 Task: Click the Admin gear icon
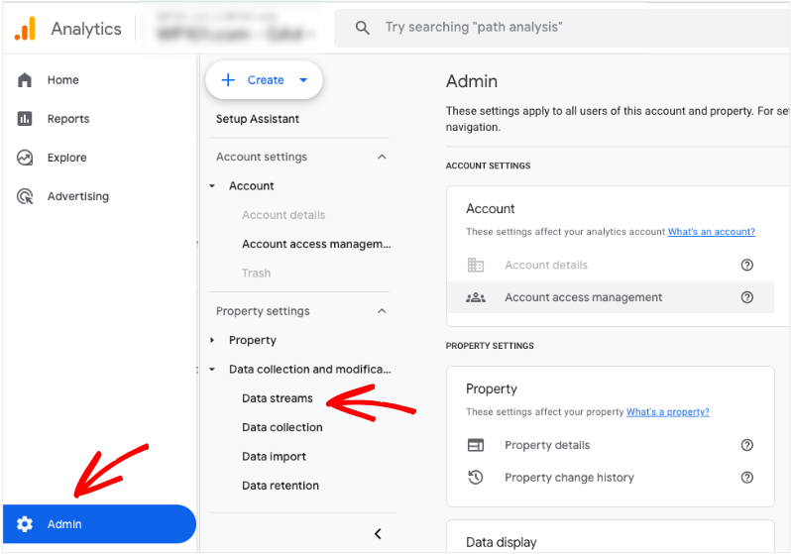(25, 524)
